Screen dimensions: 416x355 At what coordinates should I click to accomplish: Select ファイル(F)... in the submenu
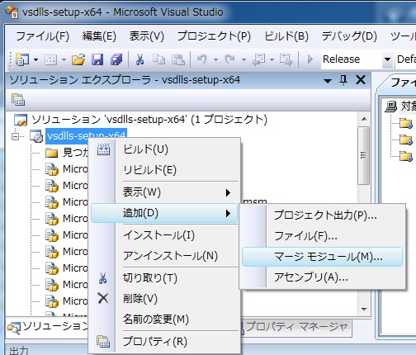point(305,236)
